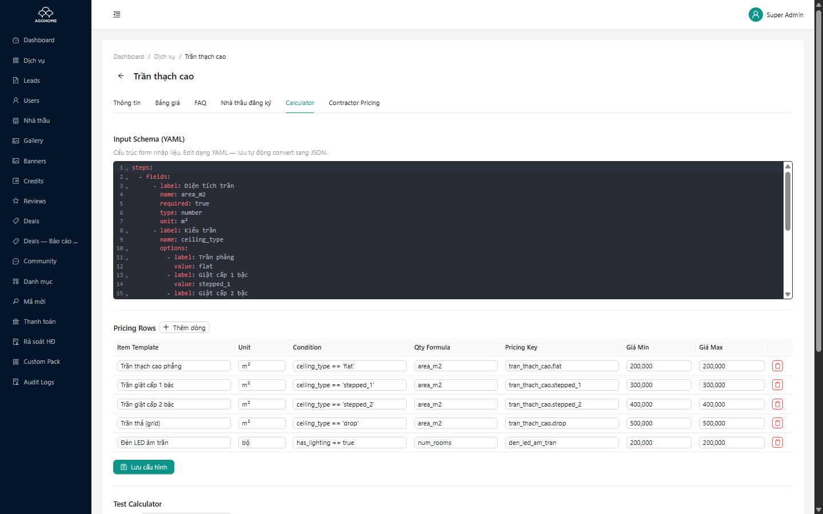Collapse the fields fold arrow on line 2
The height and width of the screenshot is (514, 823).
pyautogui.click(x=127, y=178)
